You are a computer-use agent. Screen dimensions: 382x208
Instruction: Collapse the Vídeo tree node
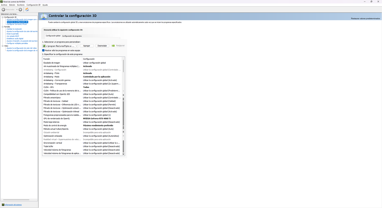(2, 46)
